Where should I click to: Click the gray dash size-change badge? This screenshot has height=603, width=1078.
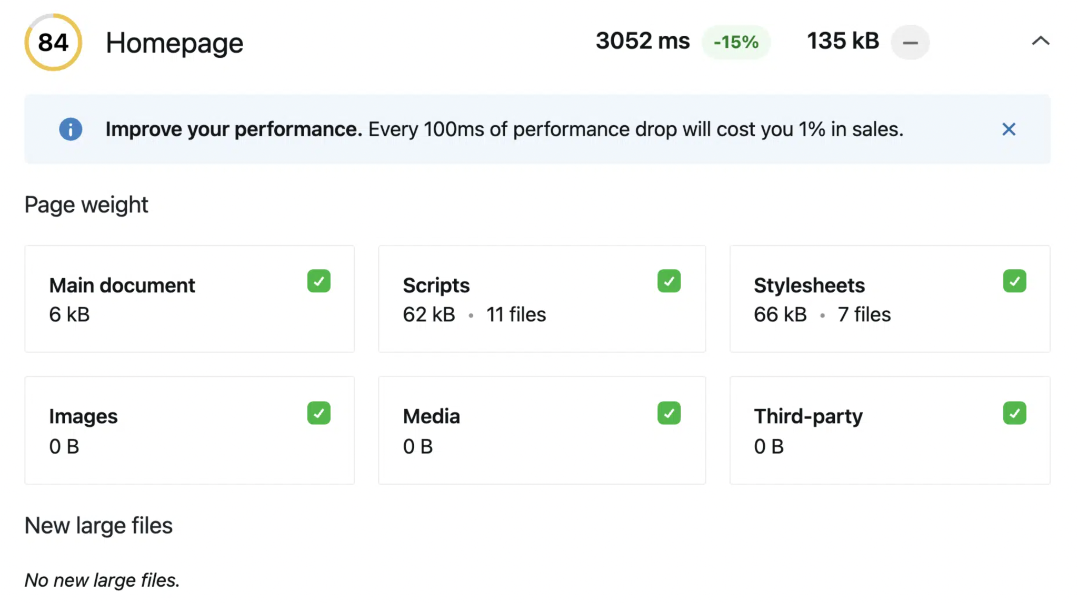tap(910, 43)
